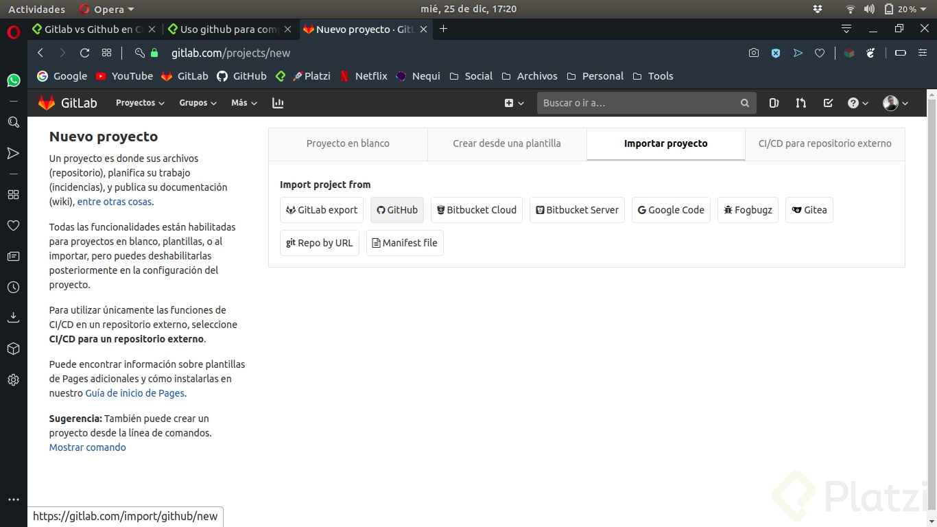Switch to Crear desde una plantilla tab

(x=507, y=143)
